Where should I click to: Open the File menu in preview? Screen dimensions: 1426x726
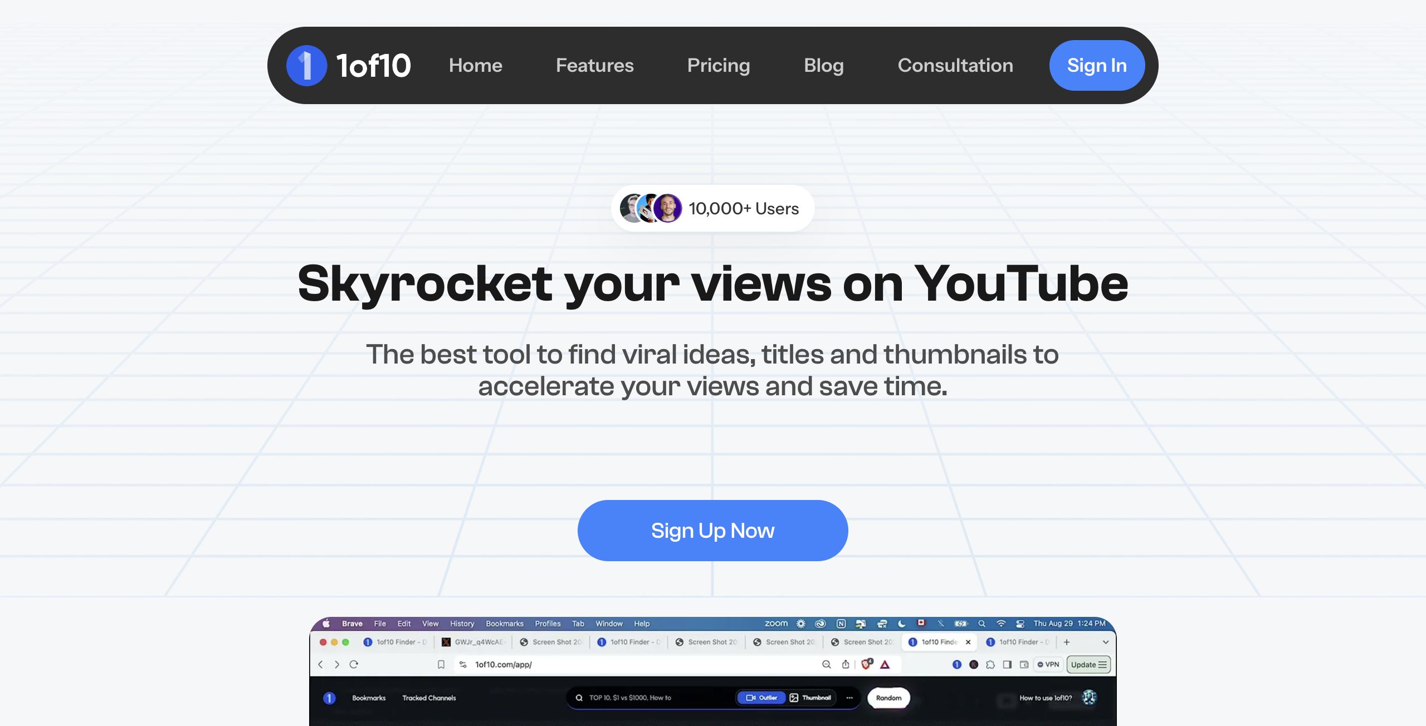(380, 624)
